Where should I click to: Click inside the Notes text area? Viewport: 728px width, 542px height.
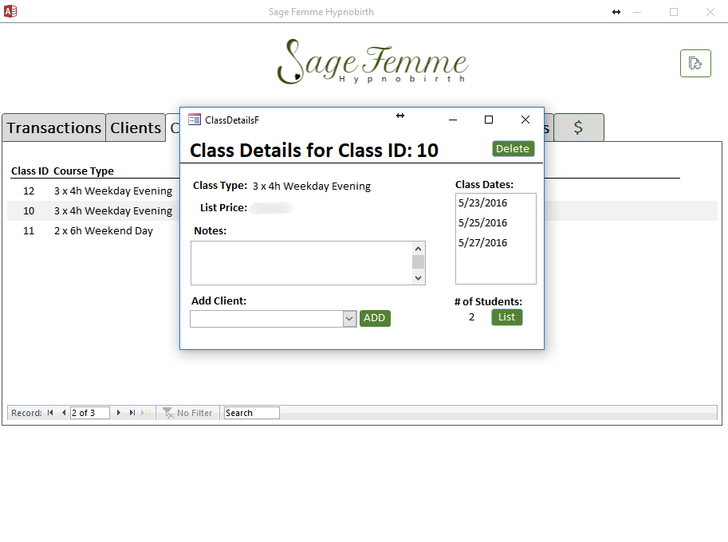pyautogui.click(x=301, y=263)
